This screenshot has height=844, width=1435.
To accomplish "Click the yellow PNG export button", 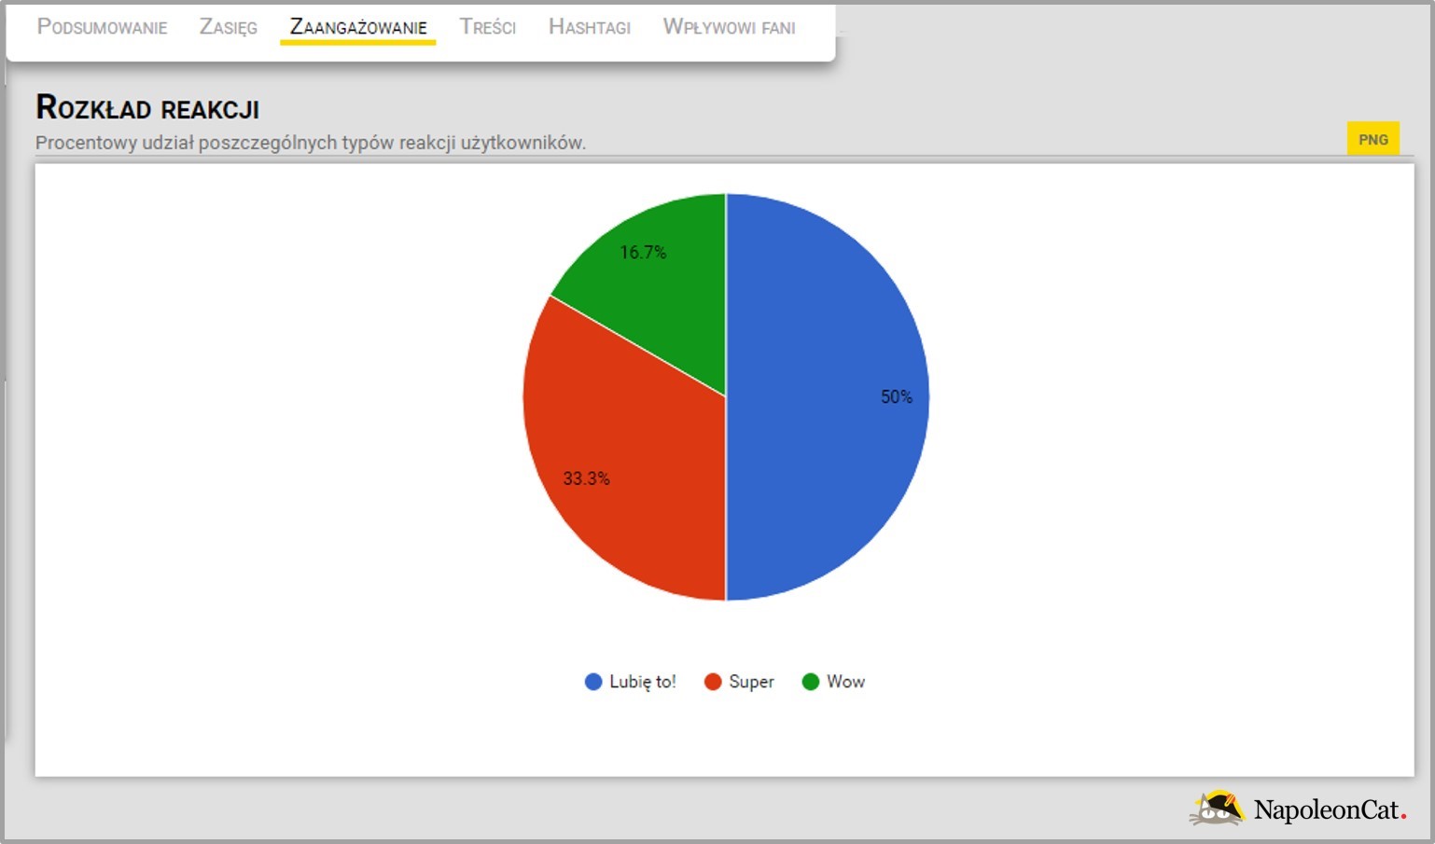I will 1372,139.
